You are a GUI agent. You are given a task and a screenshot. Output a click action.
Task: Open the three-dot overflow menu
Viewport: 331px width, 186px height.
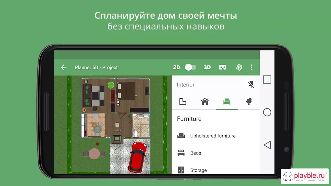(252, 67)
